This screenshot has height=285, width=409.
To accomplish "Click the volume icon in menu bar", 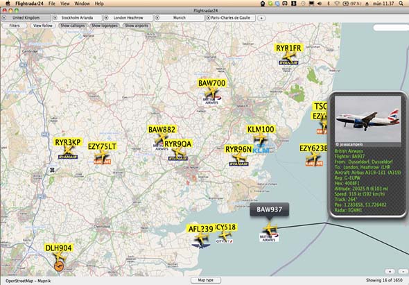I will pyautogui.click(x=320, y=3).
